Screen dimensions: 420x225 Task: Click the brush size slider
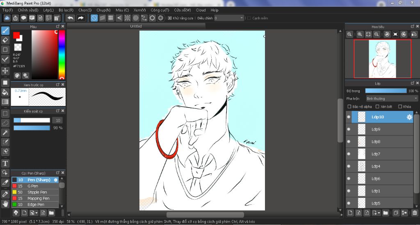coord(32,120)
